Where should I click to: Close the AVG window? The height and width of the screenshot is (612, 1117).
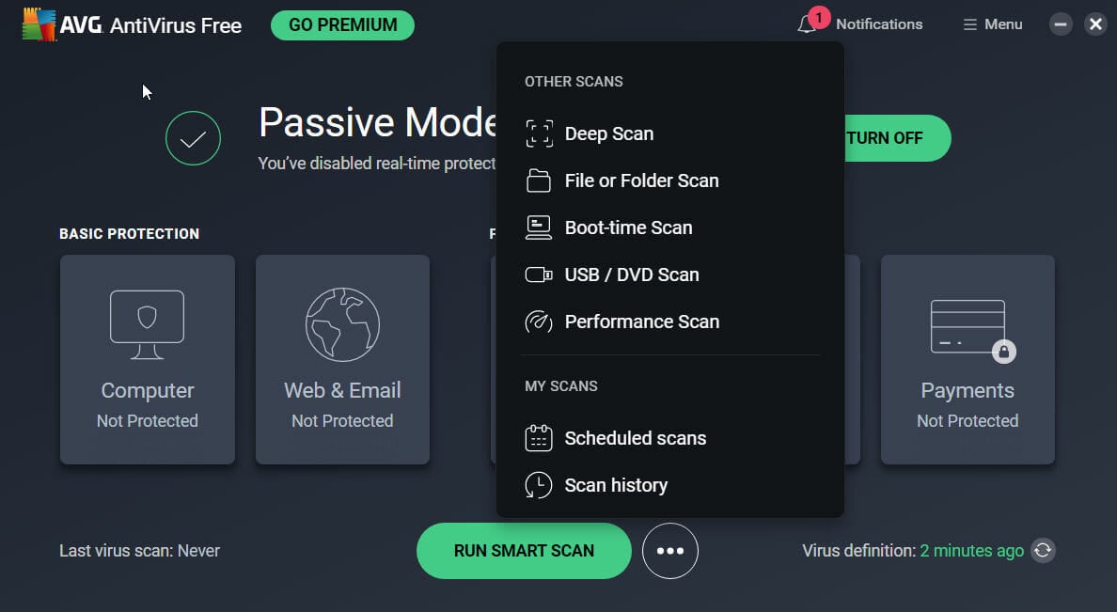[x=1095, y=24]
